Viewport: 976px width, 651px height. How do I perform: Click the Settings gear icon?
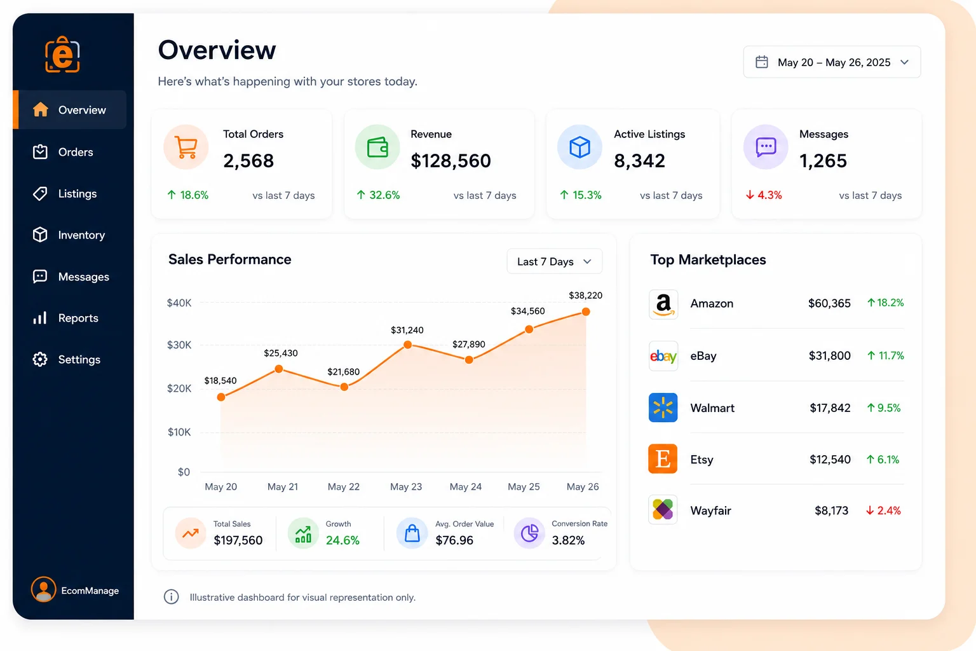pyautogui.click(x=40, y=359)
